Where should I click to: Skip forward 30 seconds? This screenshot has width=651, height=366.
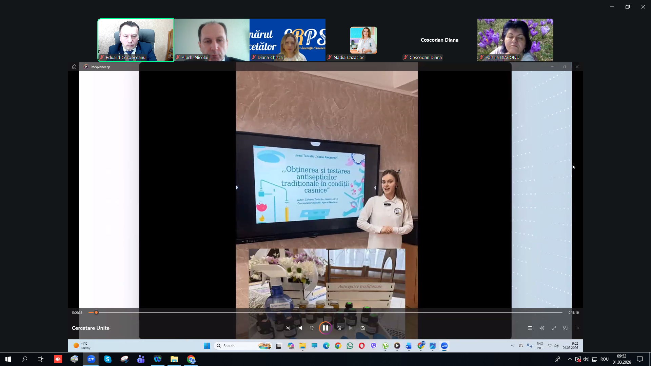pos(339,328)
